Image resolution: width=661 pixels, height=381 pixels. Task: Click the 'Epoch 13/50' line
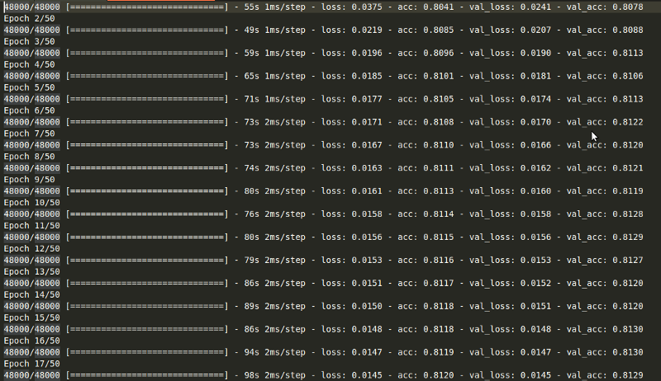tap(32, 271)
